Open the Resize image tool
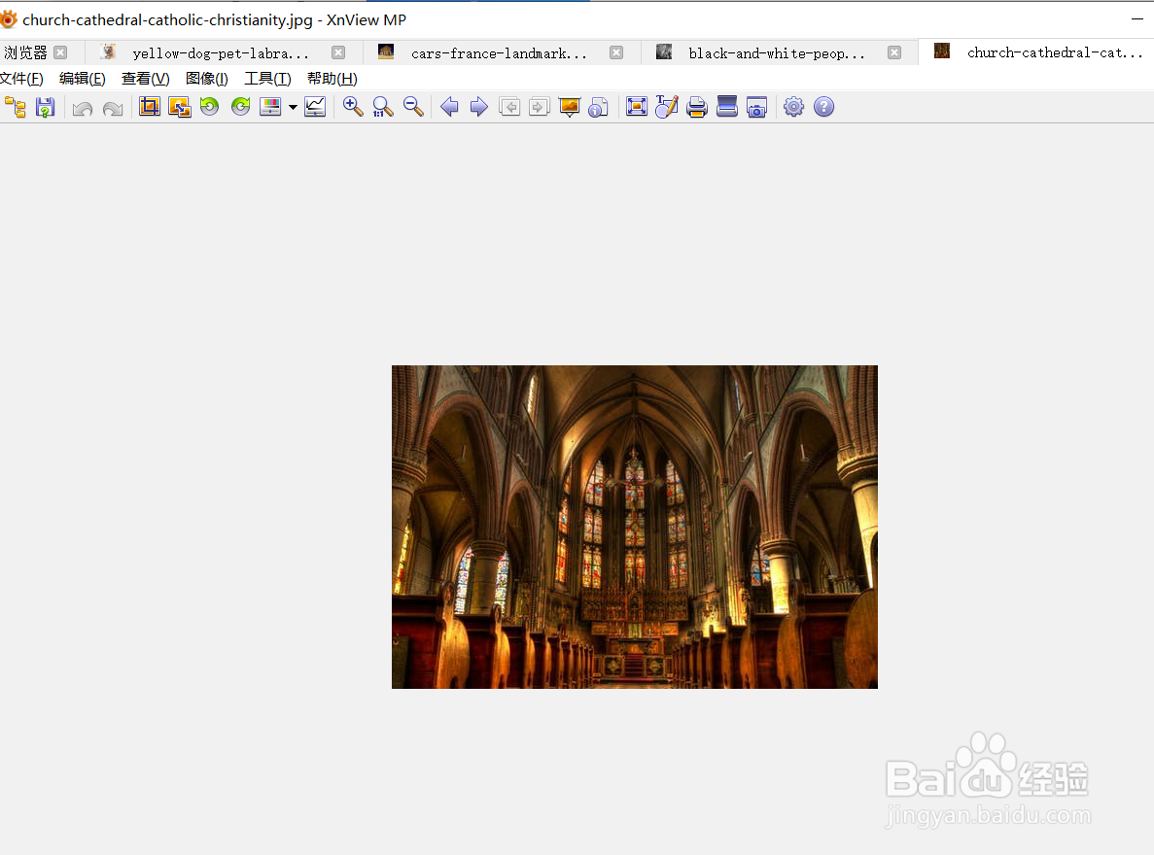 pyautogui.click(x=179, y=107)
